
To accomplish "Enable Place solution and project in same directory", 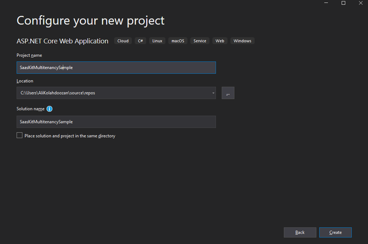I will [20, 136].
